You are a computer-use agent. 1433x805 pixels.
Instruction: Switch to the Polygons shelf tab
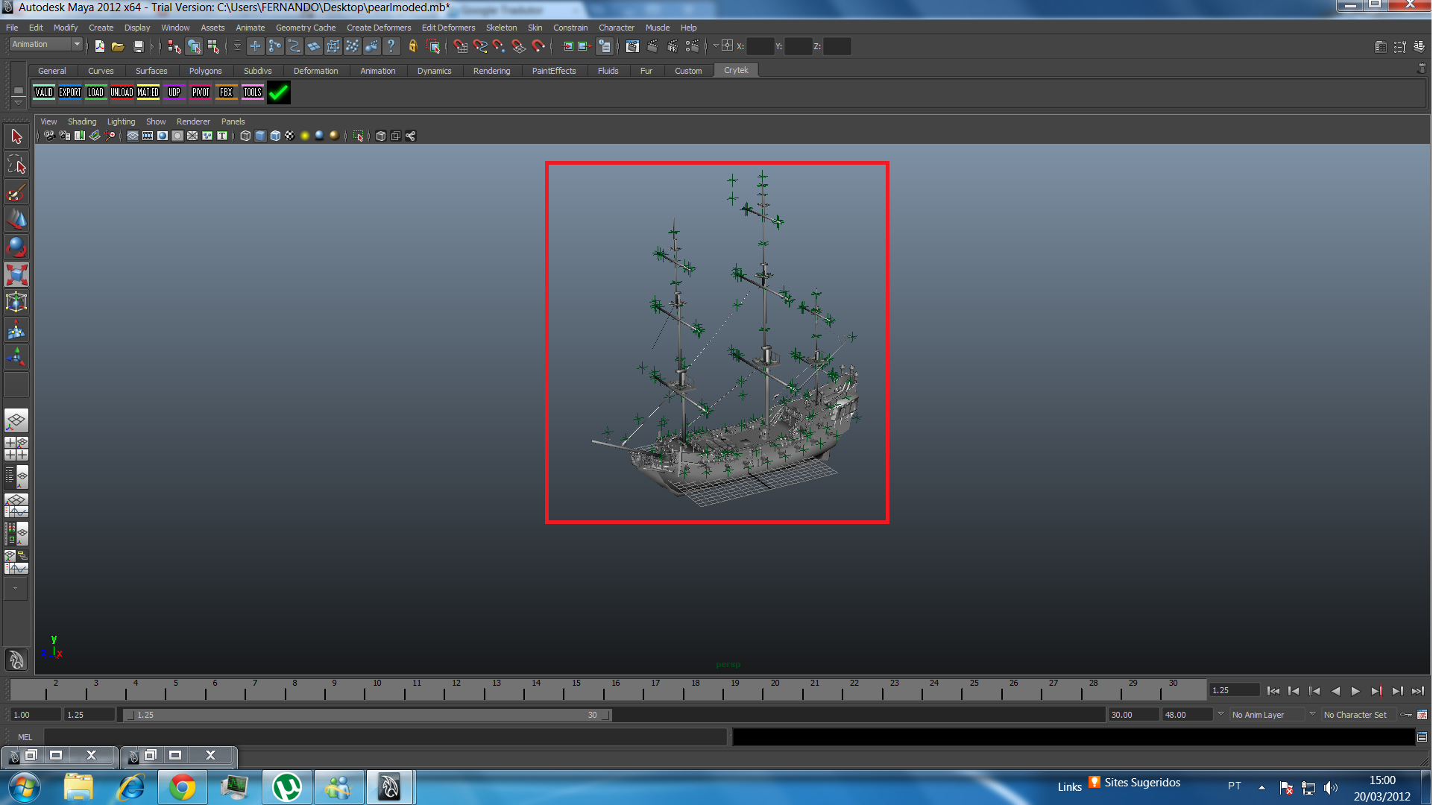205,71
